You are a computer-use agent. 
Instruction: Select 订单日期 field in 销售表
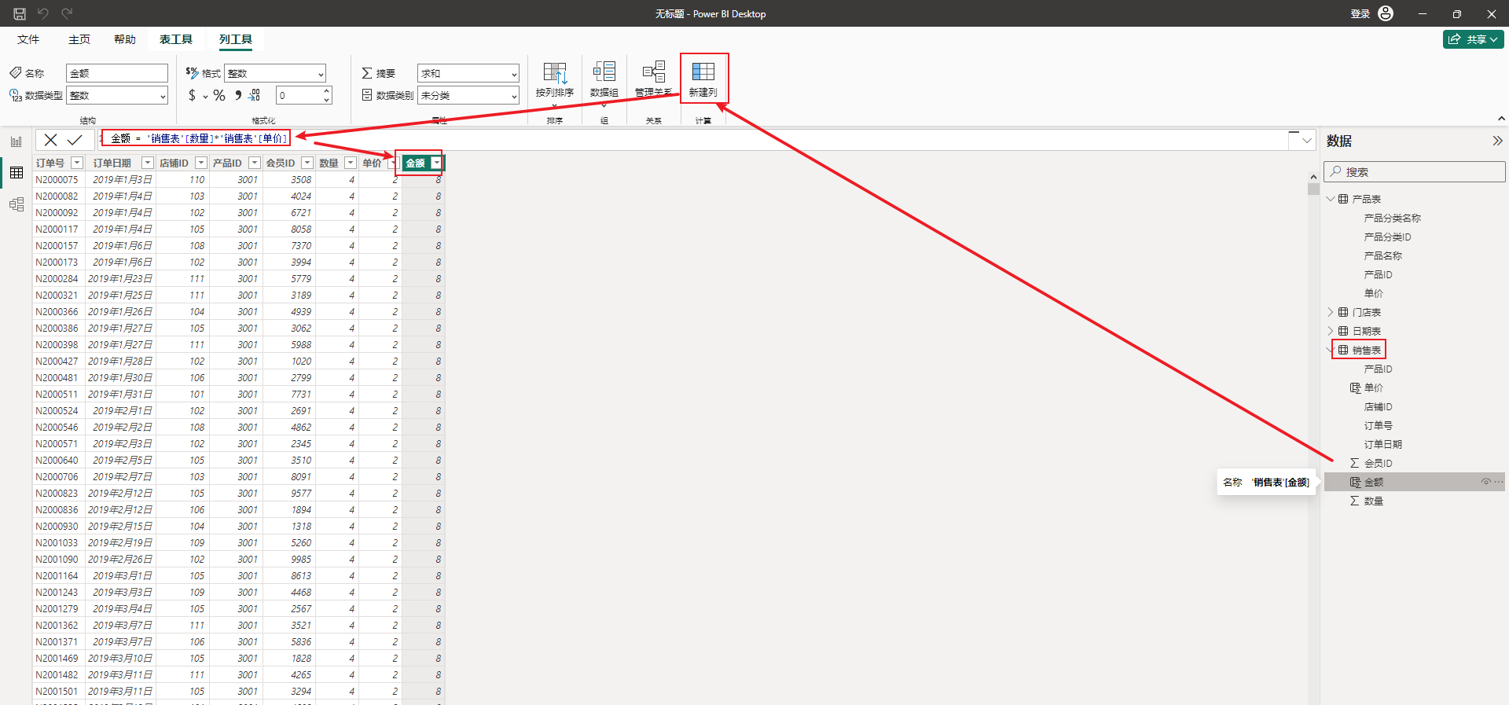tap(1382, 444)
